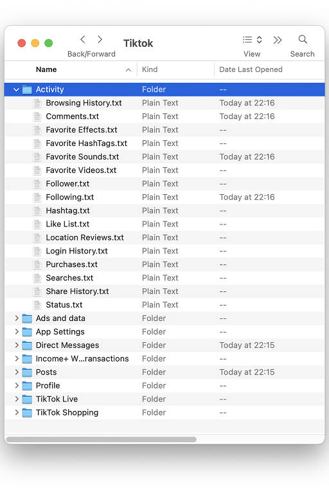Select the Browsing History.txt file icon
This screenshot has width=329, height=494.
(37, 103)
